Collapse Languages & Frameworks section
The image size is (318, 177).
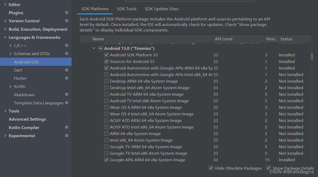(5, 37)
